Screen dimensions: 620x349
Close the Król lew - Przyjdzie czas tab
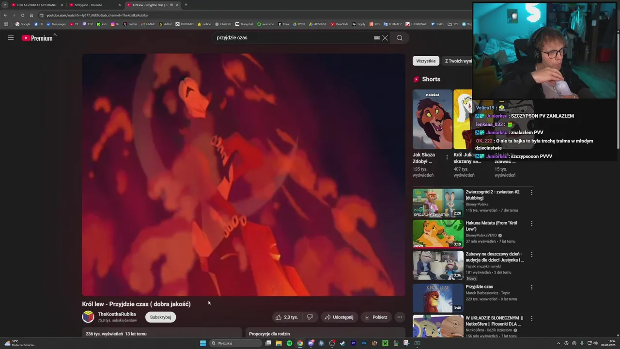[177, 5]
